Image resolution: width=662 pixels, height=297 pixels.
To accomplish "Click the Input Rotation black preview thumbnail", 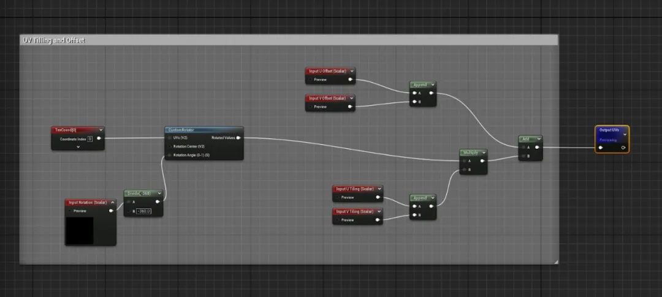I will pyautogui.click(x=79, y=231).
